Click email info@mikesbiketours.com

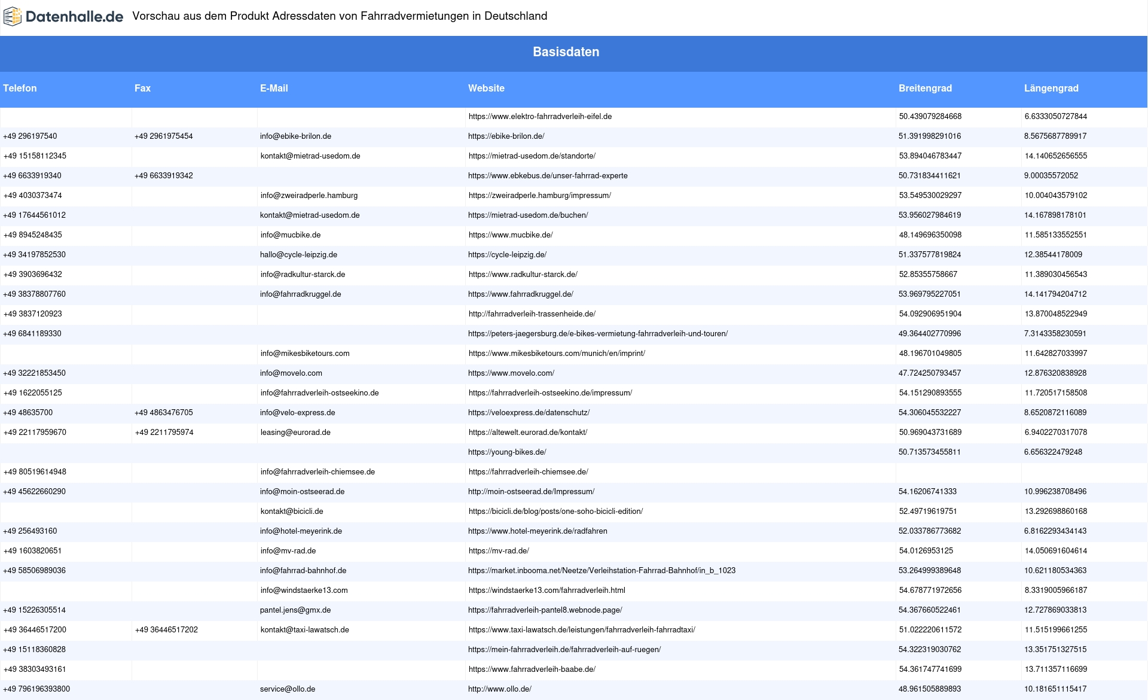[305, 354]
